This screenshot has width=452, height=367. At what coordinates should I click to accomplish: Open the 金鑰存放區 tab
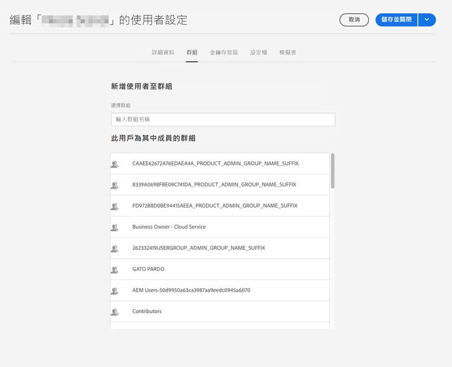pos(224,52)
